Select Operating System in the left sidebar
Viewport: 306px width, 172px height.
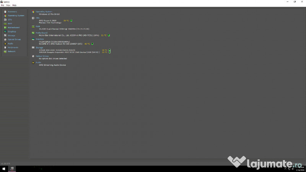(16, 16)
